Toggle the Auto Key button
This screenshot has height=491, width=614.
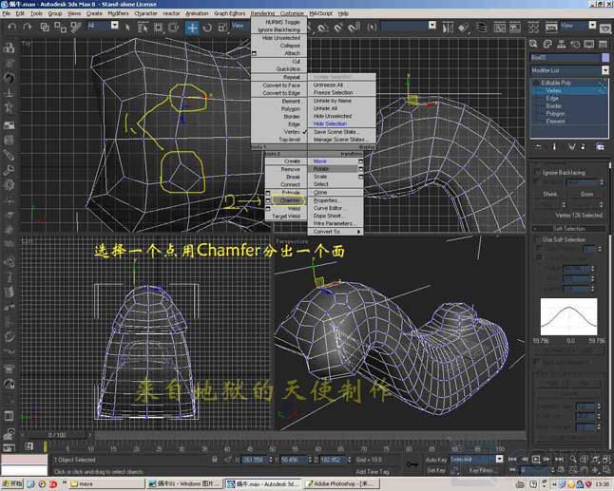pyautogui.click(x=436, y=460)
